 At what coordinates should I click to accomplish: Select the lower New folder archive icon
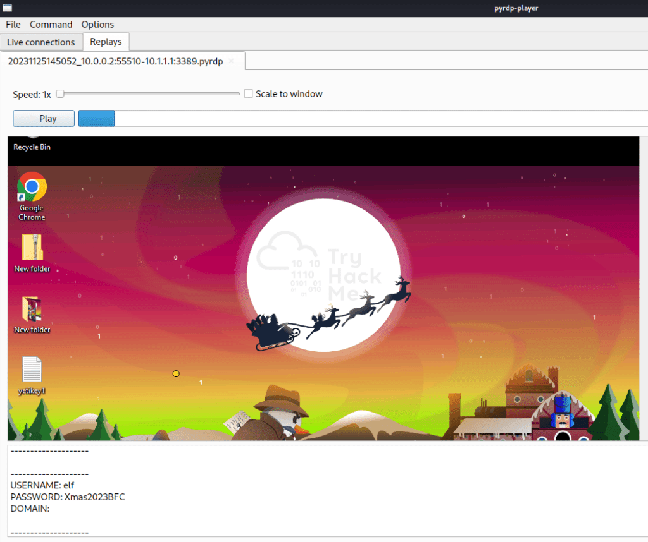coord(32,309)
